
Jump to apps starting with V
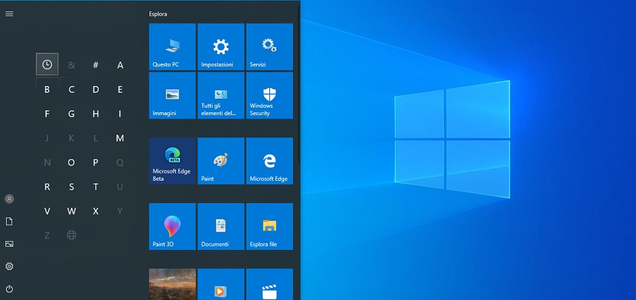47,211
